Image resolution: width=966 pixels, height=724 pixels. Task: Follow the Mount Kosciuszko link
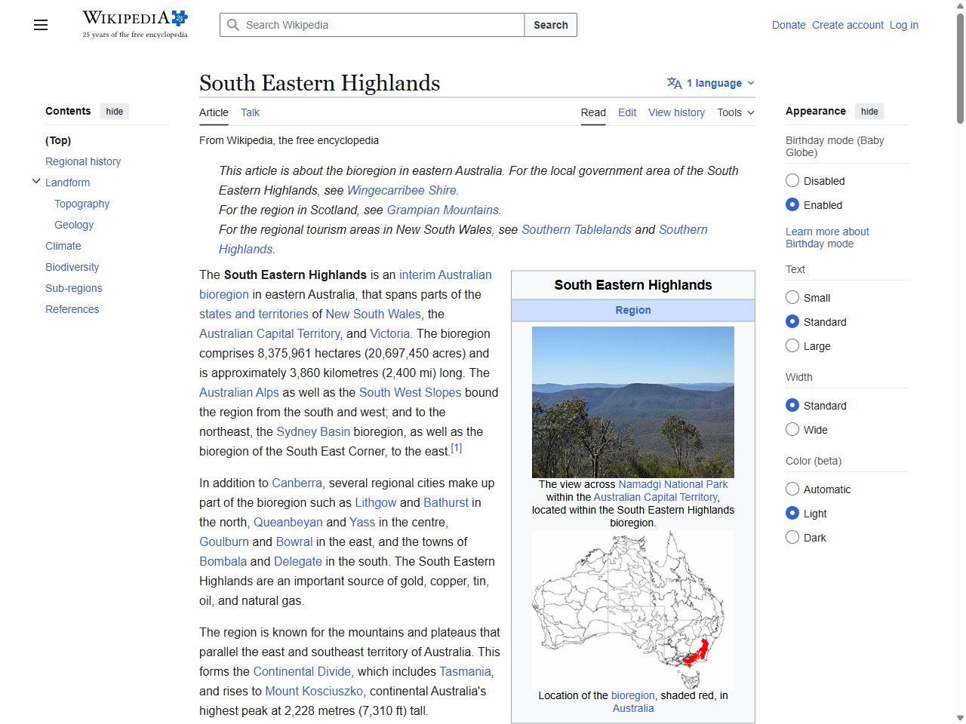[314, 691]
